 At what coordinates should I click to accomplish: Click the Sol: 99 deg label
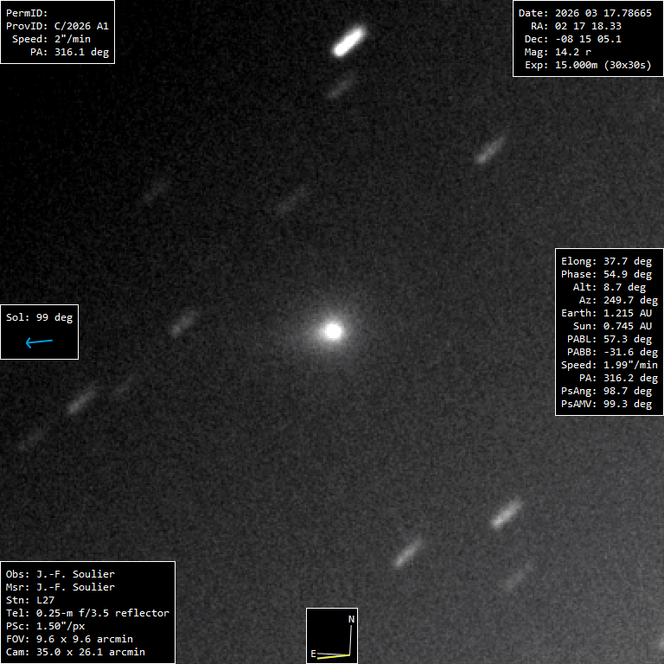tap(40, 317)
